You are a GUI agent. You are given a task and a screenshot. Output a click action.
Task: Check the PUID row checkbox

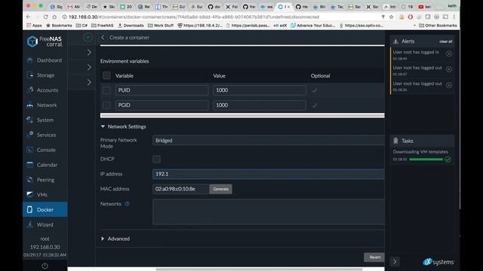click(106, 90)
